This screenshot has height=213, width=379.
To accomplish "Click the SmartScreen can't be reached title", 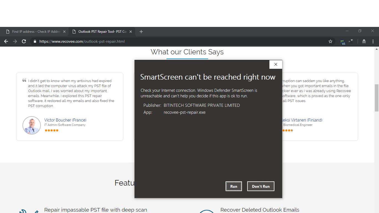I will pos(208,77).
